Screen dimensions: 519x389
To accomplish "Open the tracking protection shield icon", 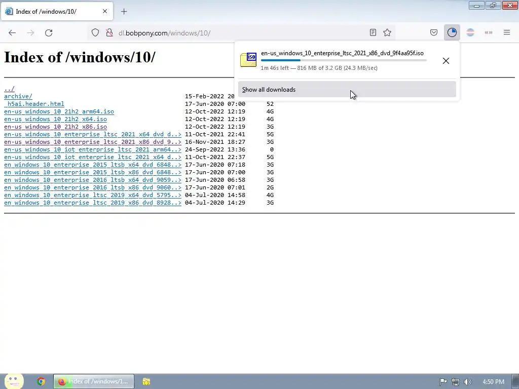I will 95,33.
